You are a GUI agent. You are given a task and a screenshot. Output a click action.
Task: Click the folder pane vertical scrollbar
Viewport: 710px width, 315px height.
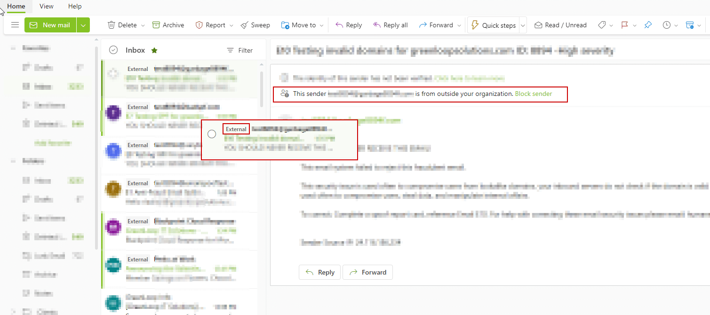click(97, 148)
